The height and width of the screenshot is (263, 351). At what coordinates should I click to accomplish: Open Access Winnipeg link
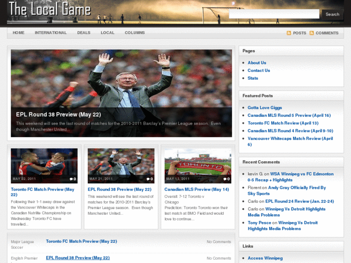coord(265,258)
